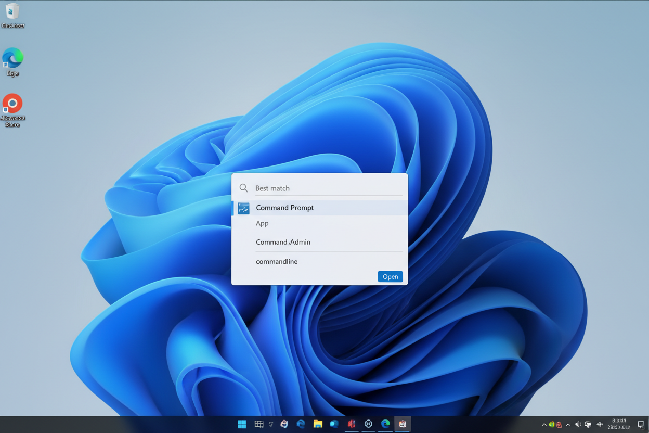Click the system clock in the taskbar
This screenshot has height=433, width=649.
(x=619, y=424)
